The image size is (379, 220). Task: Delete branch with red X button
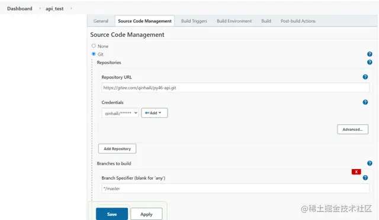coord(356,172)
